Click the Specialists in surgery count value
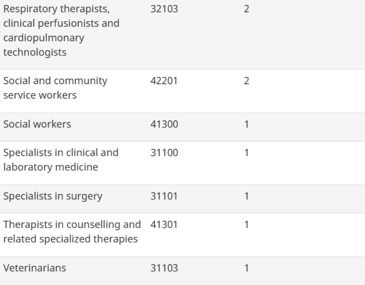The width and height of the screenshot is (365, 285). point(246,196)
